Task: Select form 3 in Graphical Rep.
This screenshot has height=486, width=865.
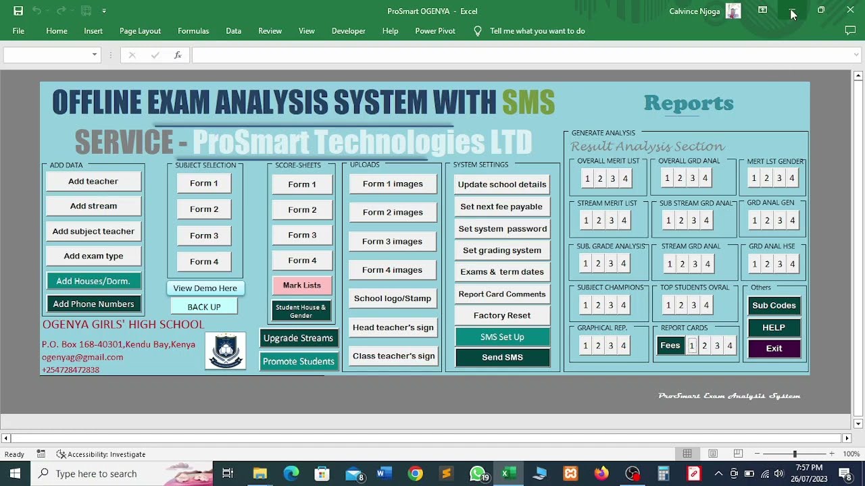Action: tap(610, 346)
